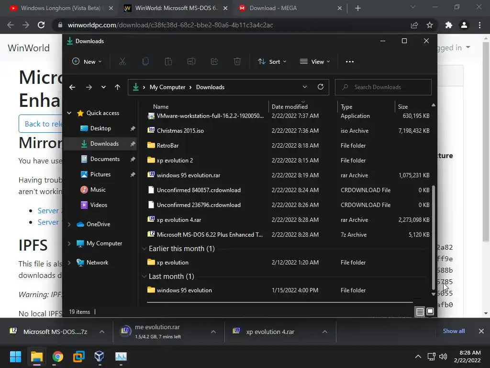The height and width of the screenshot is (368, 490).
Task: Reload the Chrome page
Action: tap(41, 25)
